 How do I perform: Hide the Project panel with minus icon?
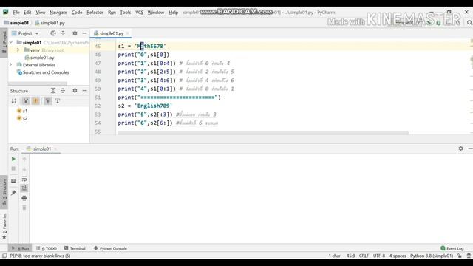point(84,33)
